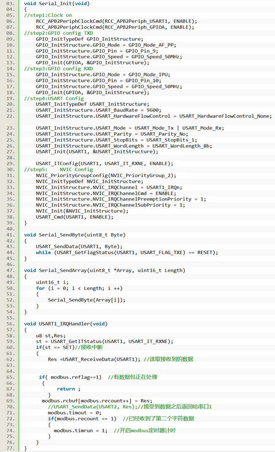Image resolution: width=275 pixels, height=452 pixels.
Task: Click the GPIO_Pin_9 assignment line
Action: click(97, 51)
